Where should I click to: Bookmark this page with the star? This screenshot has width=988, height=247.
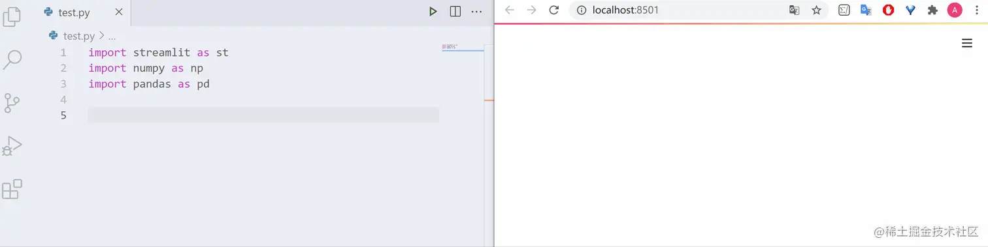pos(816,10)
